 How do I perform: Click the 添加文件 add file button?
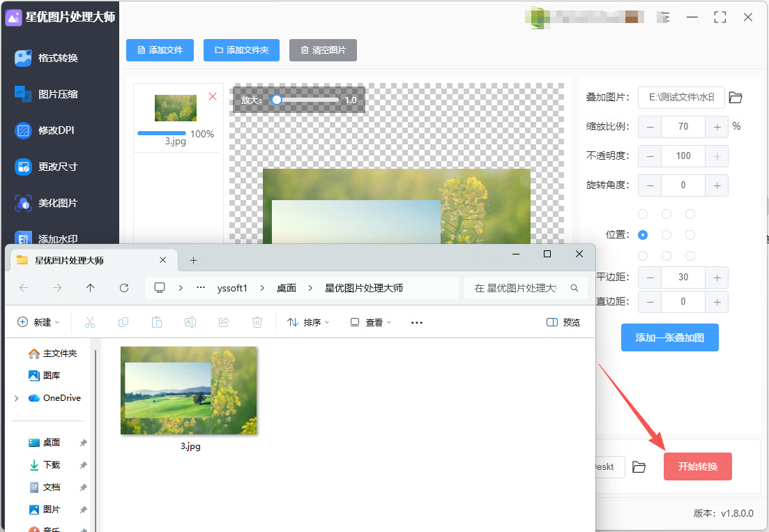160,50
